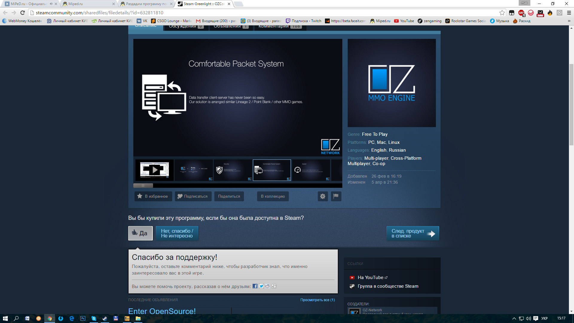Open Skype from the taskbar
The height and width of the screenshot is (323, 574).
pos(94,319)
